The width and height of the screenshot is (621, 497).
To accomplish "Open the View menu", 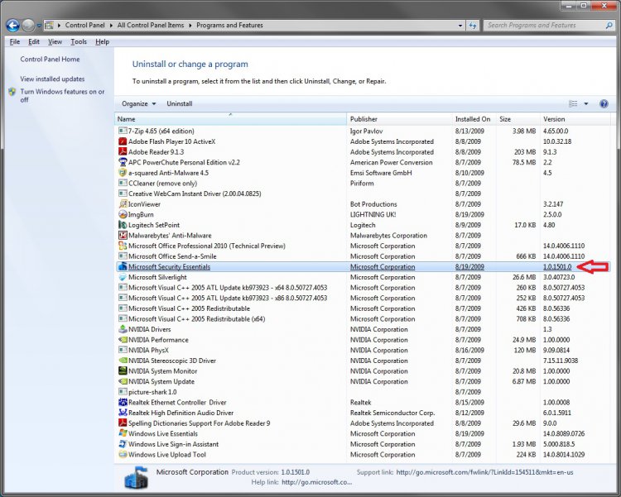I will pos(55,41).
